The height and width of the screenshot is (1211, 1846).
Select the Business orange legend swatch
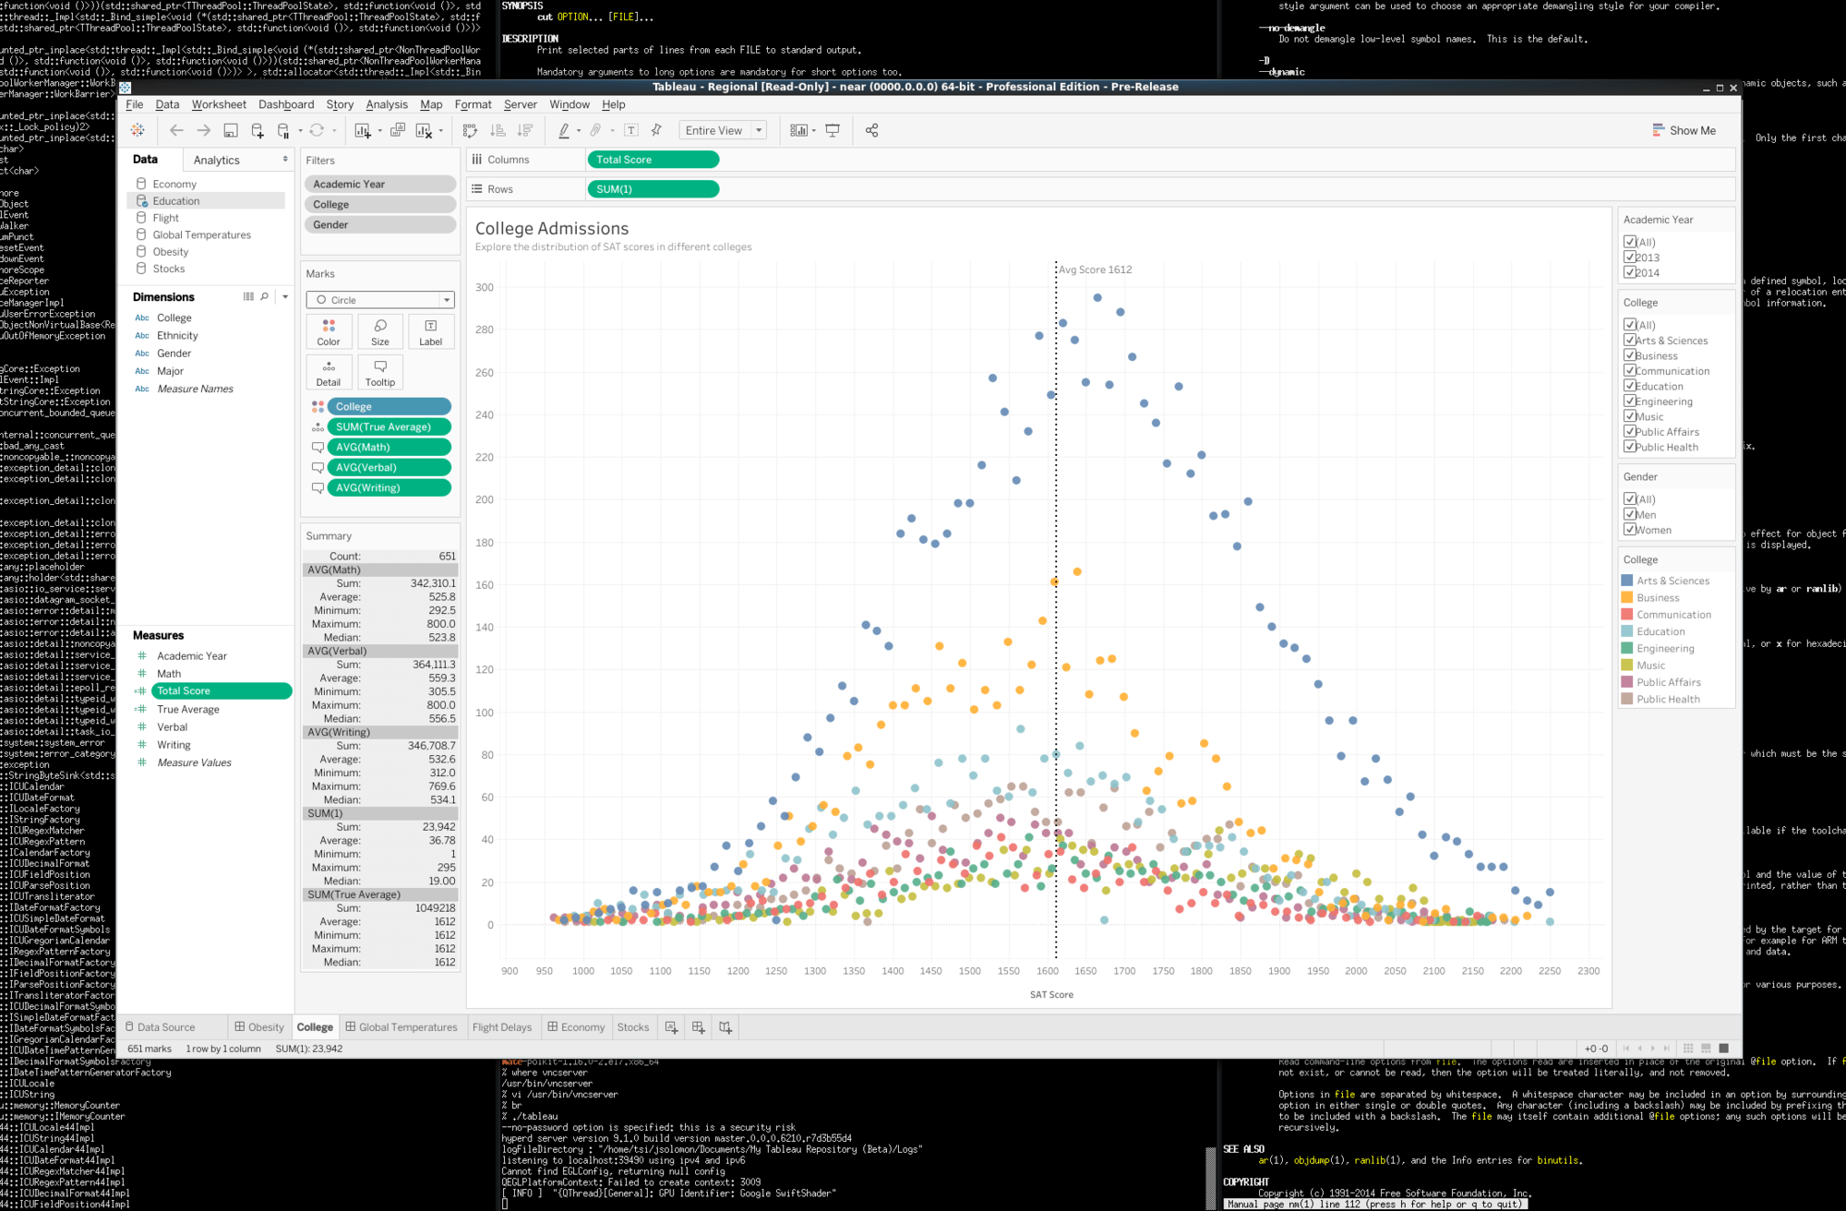click(x=1627, y=597)
